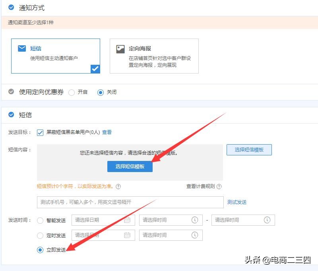
Task: Click the checkmark icon beside the 短信 section header
Action: [11, 114]
